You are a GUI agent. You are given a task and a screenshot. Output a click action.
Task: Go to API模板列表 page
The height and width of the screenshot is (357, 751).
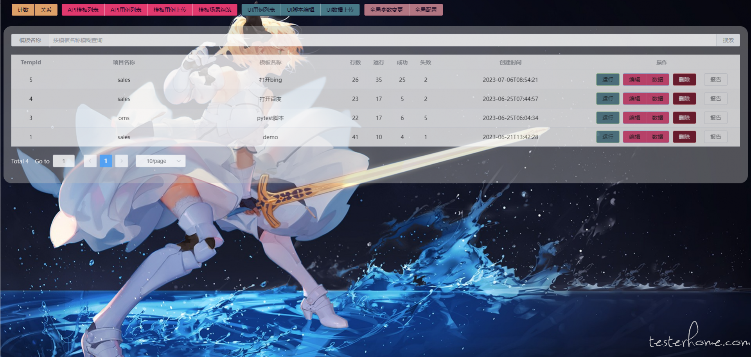[x=83, y=10]
